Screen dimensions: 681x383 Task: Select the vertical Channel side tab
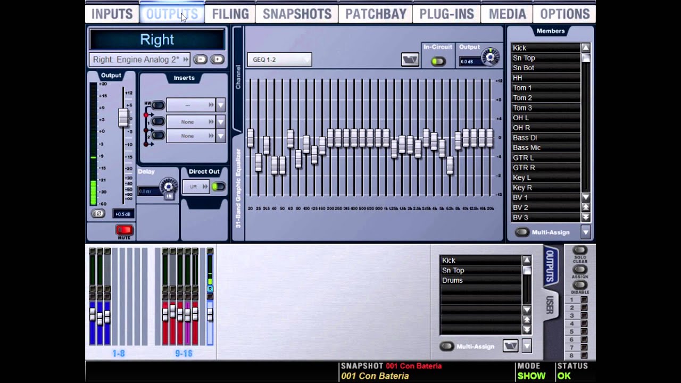click(x=238, y=77)
